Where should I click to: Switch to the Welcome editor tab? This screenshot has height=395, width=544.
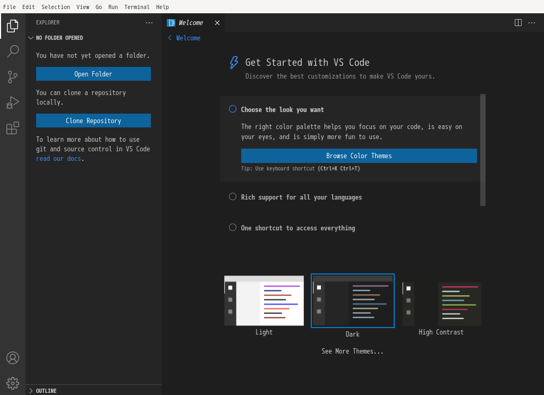point(193,23)
